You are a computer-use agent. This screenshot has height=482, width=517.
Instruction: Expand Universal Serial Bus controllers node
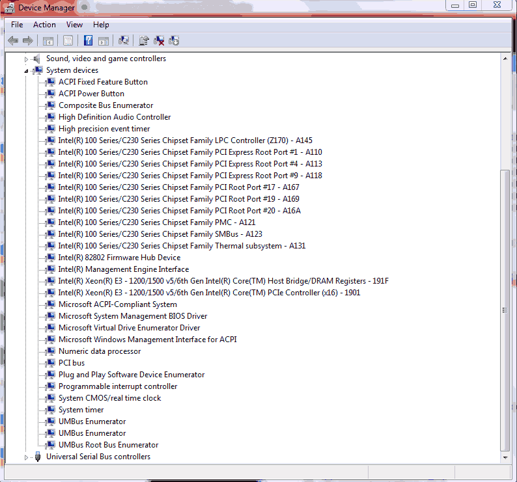tap(26, 457)
